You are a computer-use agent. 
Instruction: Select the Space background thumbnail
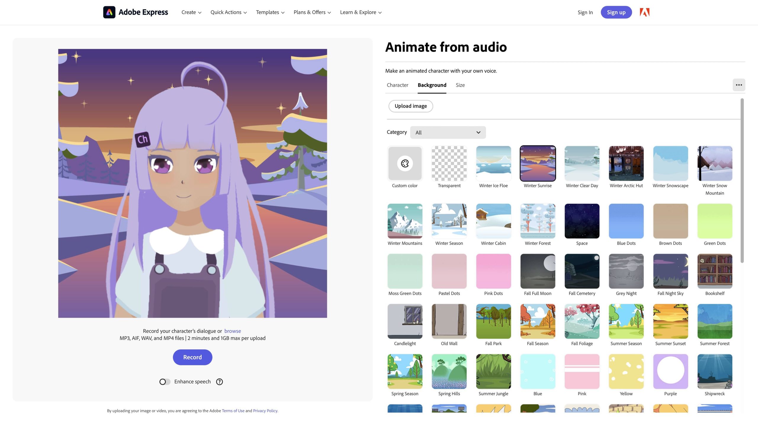[x=582, y=221]
